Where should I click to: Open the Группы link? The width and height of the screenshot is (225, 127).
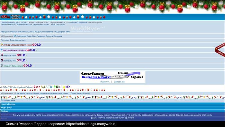click(x=19, y=24)
